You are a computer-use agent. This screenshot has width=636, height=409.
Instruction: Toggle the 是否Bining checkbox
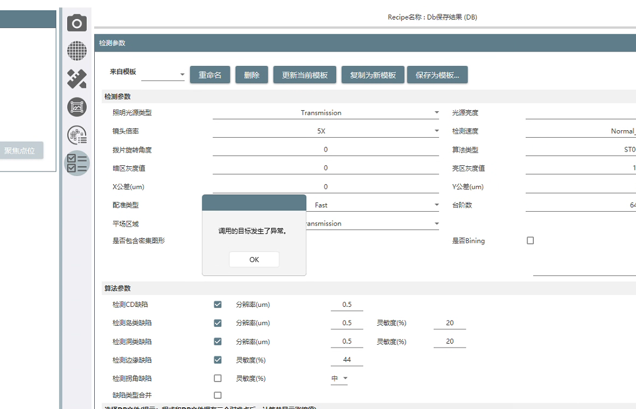point(530,241)
